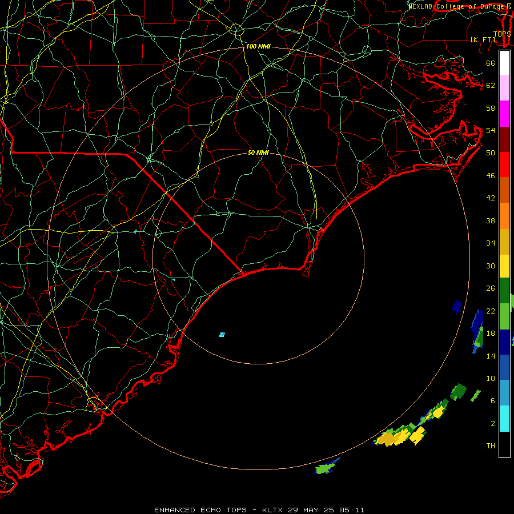Click the cyan echo offshore inside 50 NMI ring
The height and width of the screenshot is (514, 514).
click(x=222, y=334)
